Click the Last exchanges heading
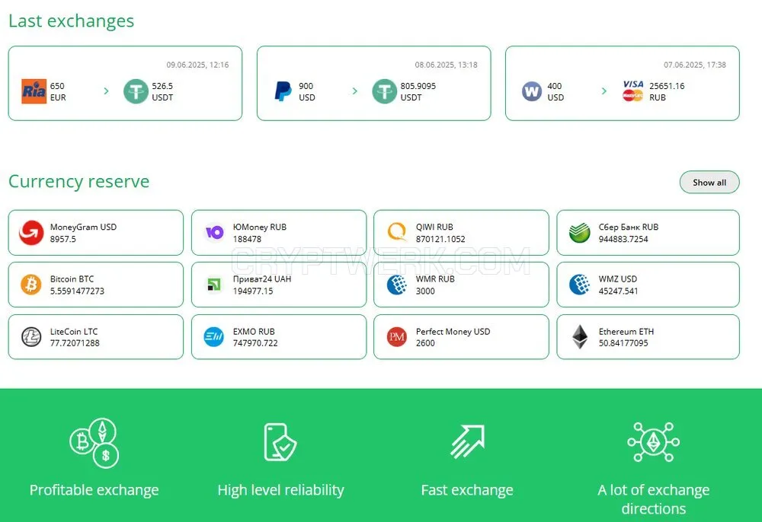762x522 pixels. pos(72,21)
